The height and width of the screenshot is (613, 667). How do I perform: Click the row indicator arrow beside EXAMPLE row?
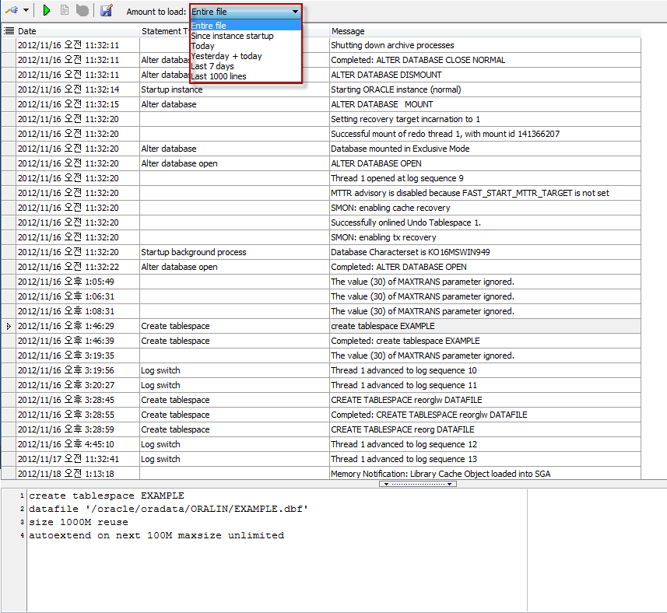point(9,326)
